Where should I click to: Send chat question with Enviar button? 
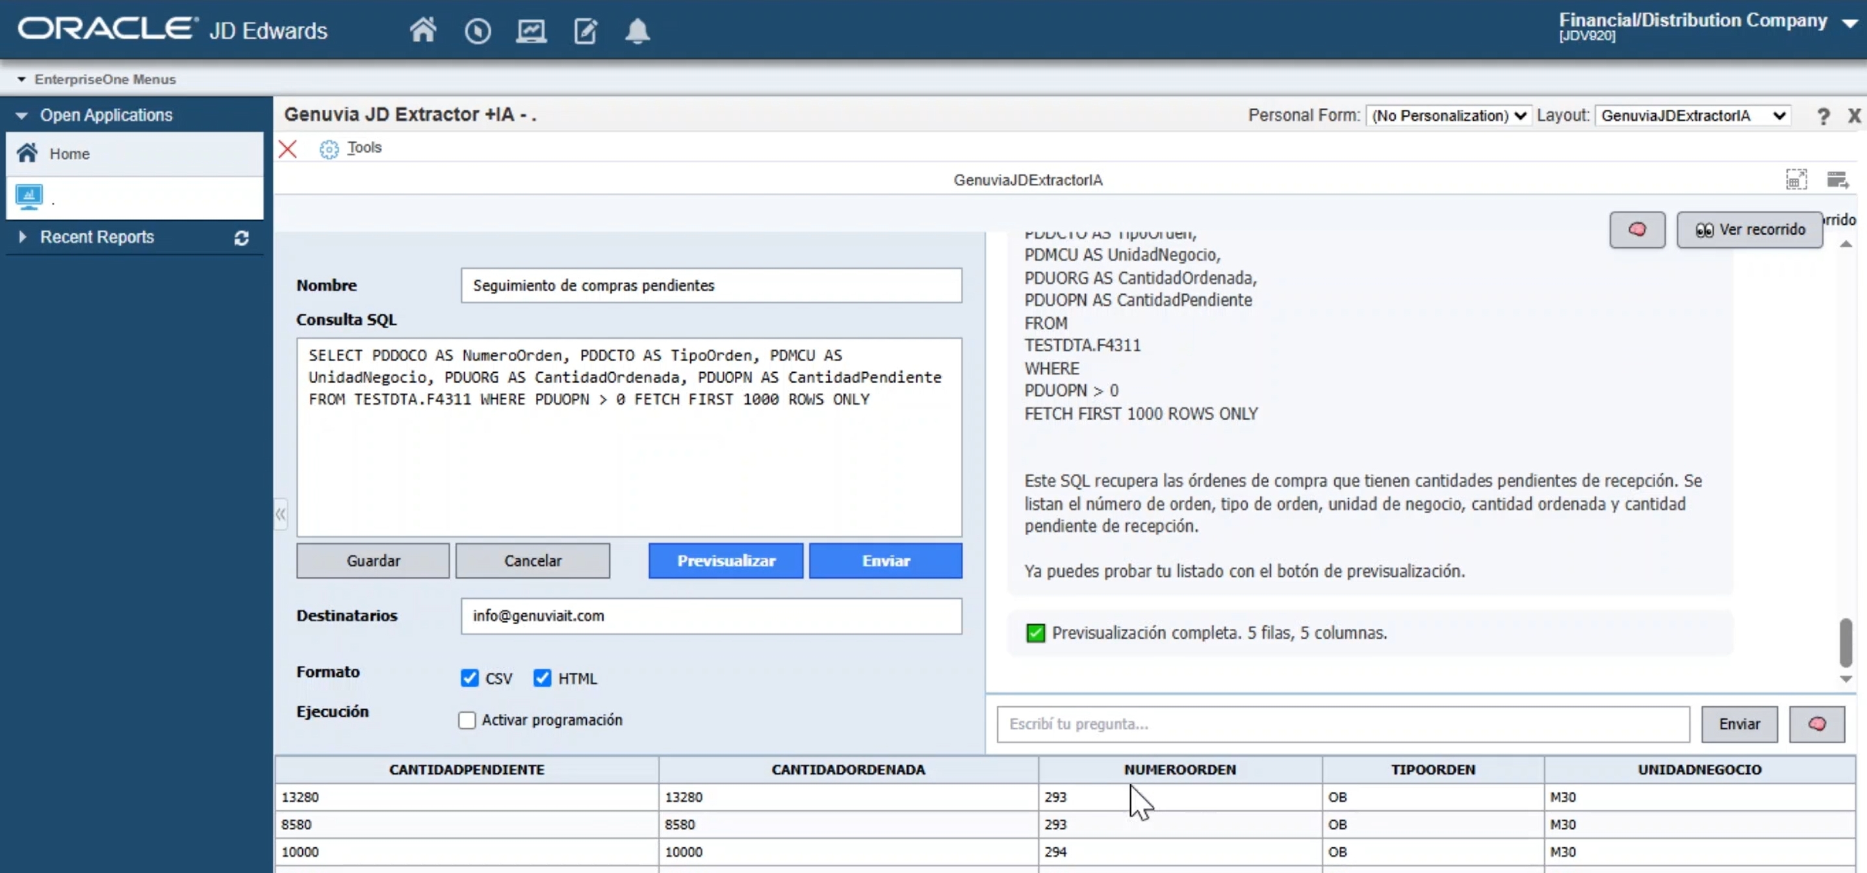(x=1740, y=724)
